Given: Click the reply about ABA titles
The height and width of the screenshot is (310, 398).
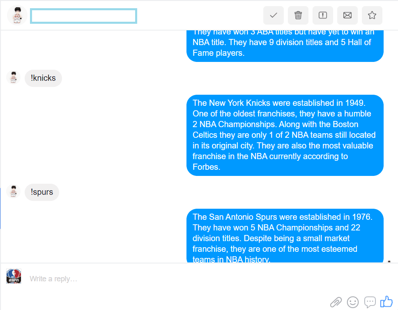Looking at the screenshot, I should 285,45.
